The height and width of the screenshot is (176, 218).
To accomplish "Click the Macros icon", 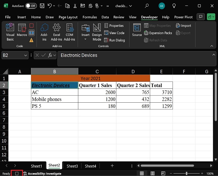I will (x=22, y=32).
